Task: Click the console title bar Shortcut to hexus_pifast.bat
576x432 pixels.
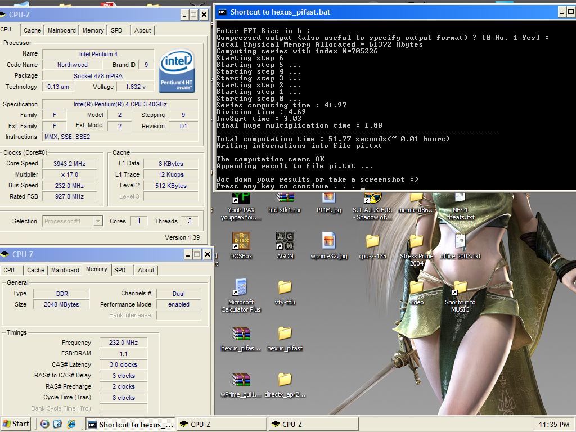Action: pos(280,12)
